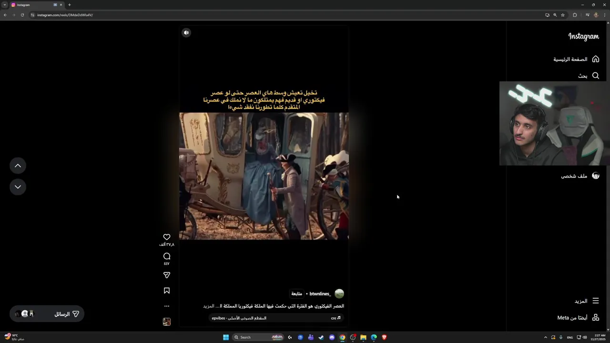The height and width of the screenshot is (343, 610).
Task: Open Home (الصفحة الرئيسية) in sidebar
Action: click(x=576, y=59)
